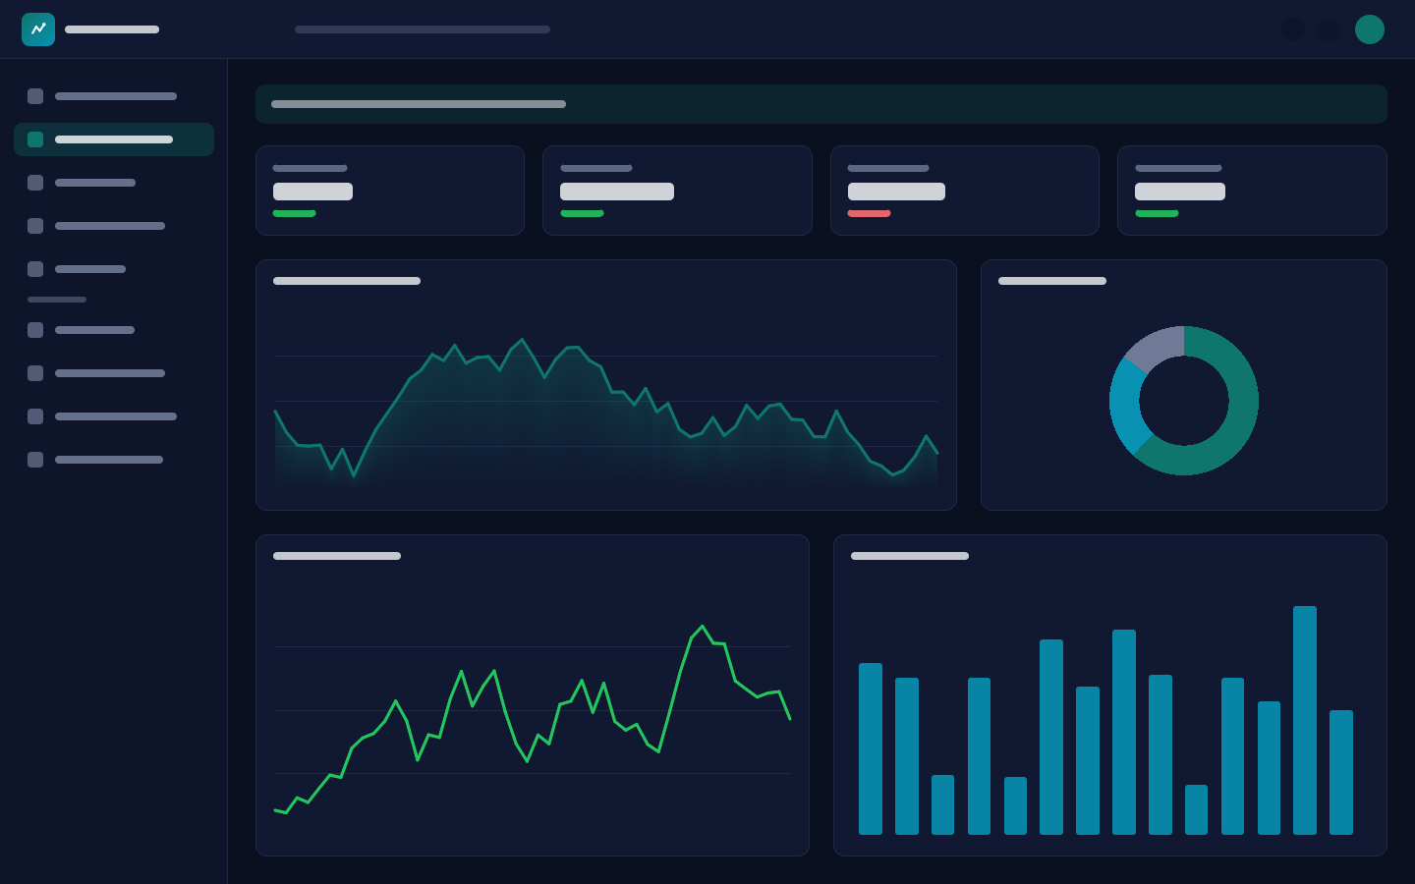
Task: Click the highlighted teal active sidebar item
Action: click(114, 139)
